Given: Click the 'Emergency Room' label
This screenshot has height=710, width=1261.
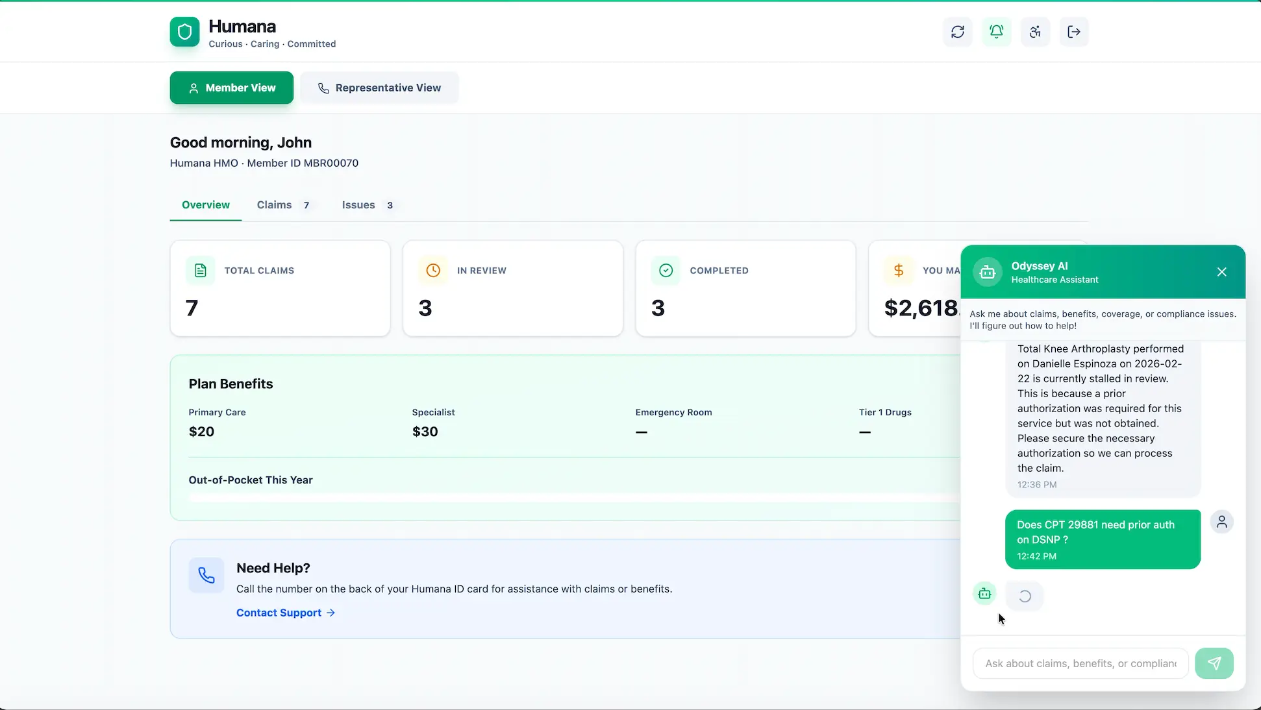Looking at the screenshot, I should 673,412.
